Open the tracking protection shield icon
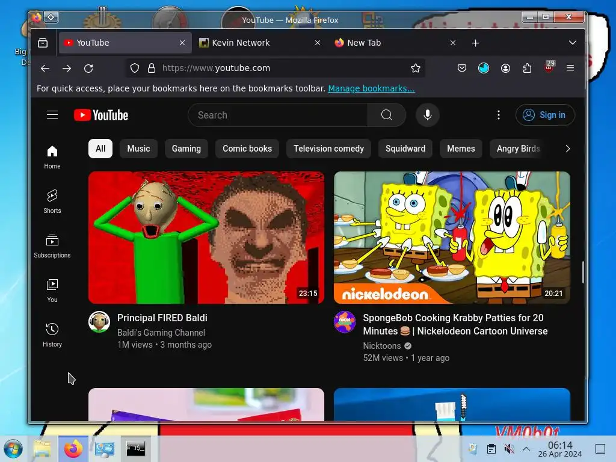This screenshot has height=462, width=616. click(135, 68)
